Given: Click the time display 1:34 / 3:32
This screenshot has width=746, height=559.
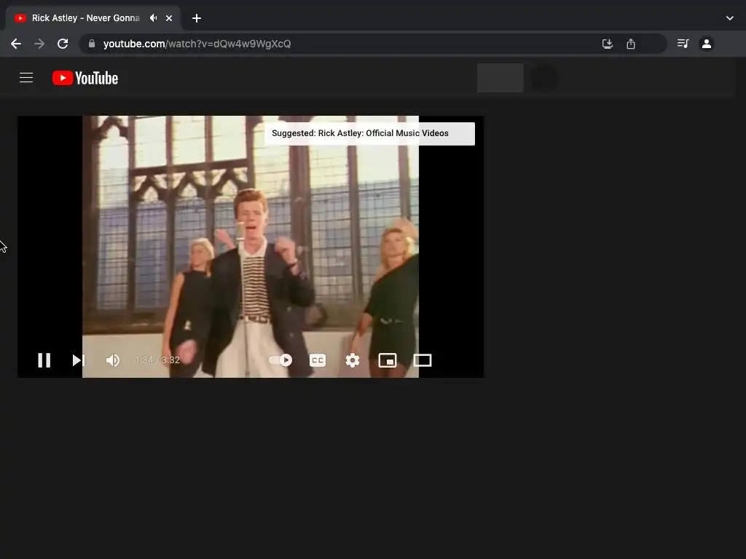Looking at the screenshot, I should (x=157, y=360).
